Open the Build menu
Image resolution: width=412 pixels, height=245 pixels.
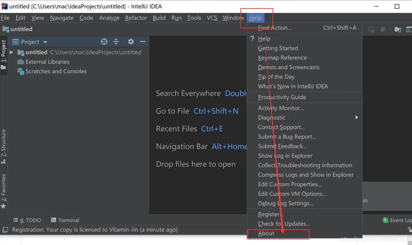tap(159, 18)
